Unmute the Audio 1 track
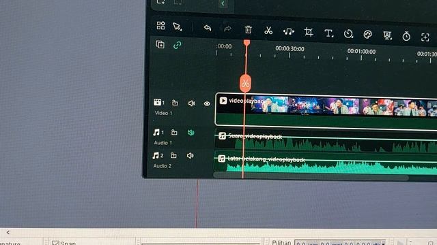This screenshot has width=437, height=245. point(191,133)
